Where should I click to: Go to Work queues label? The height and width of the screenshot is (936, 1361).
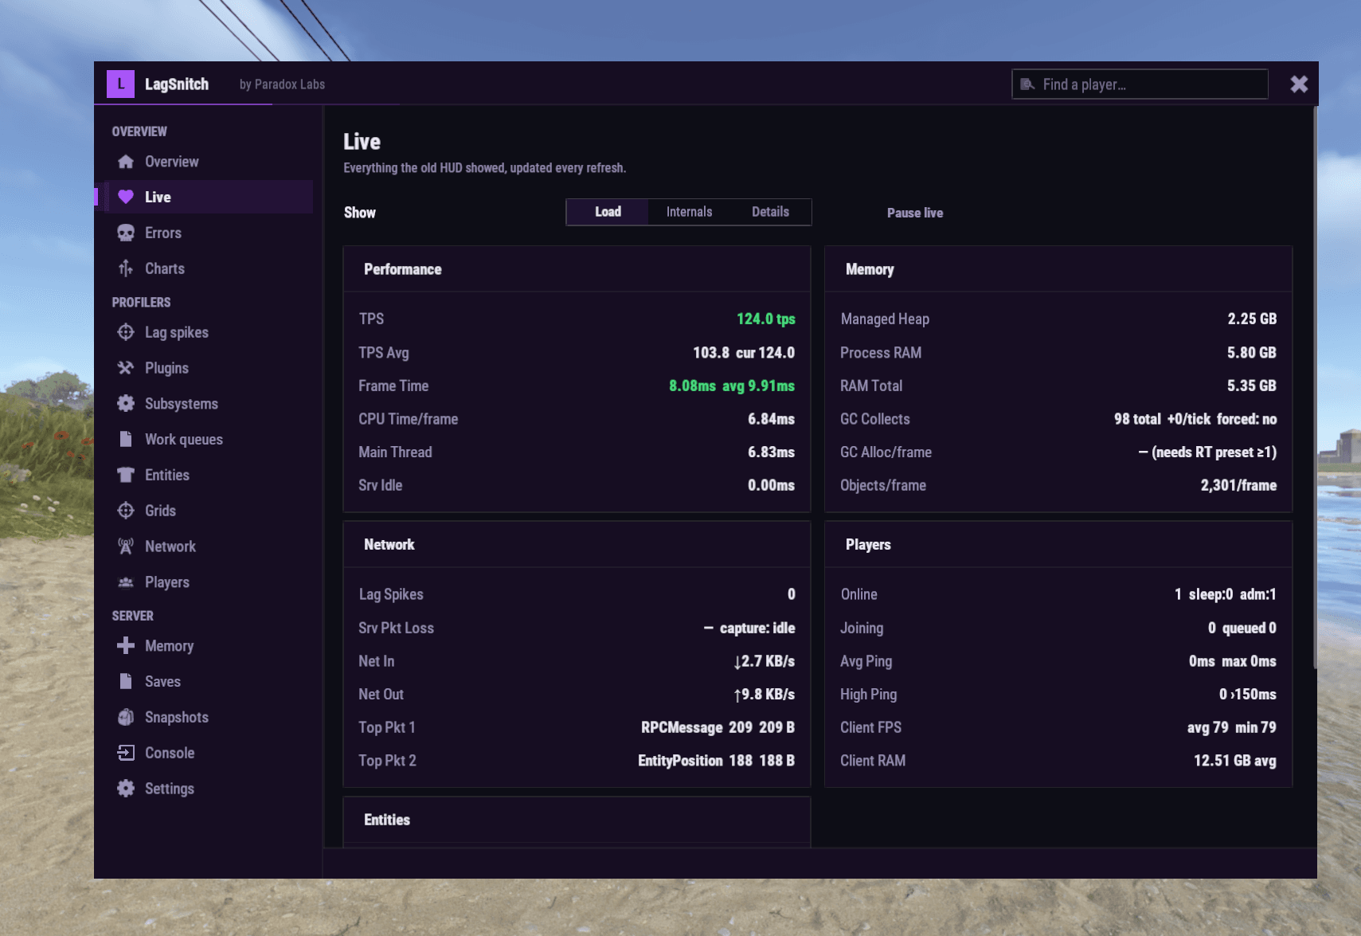coord(184,439)
